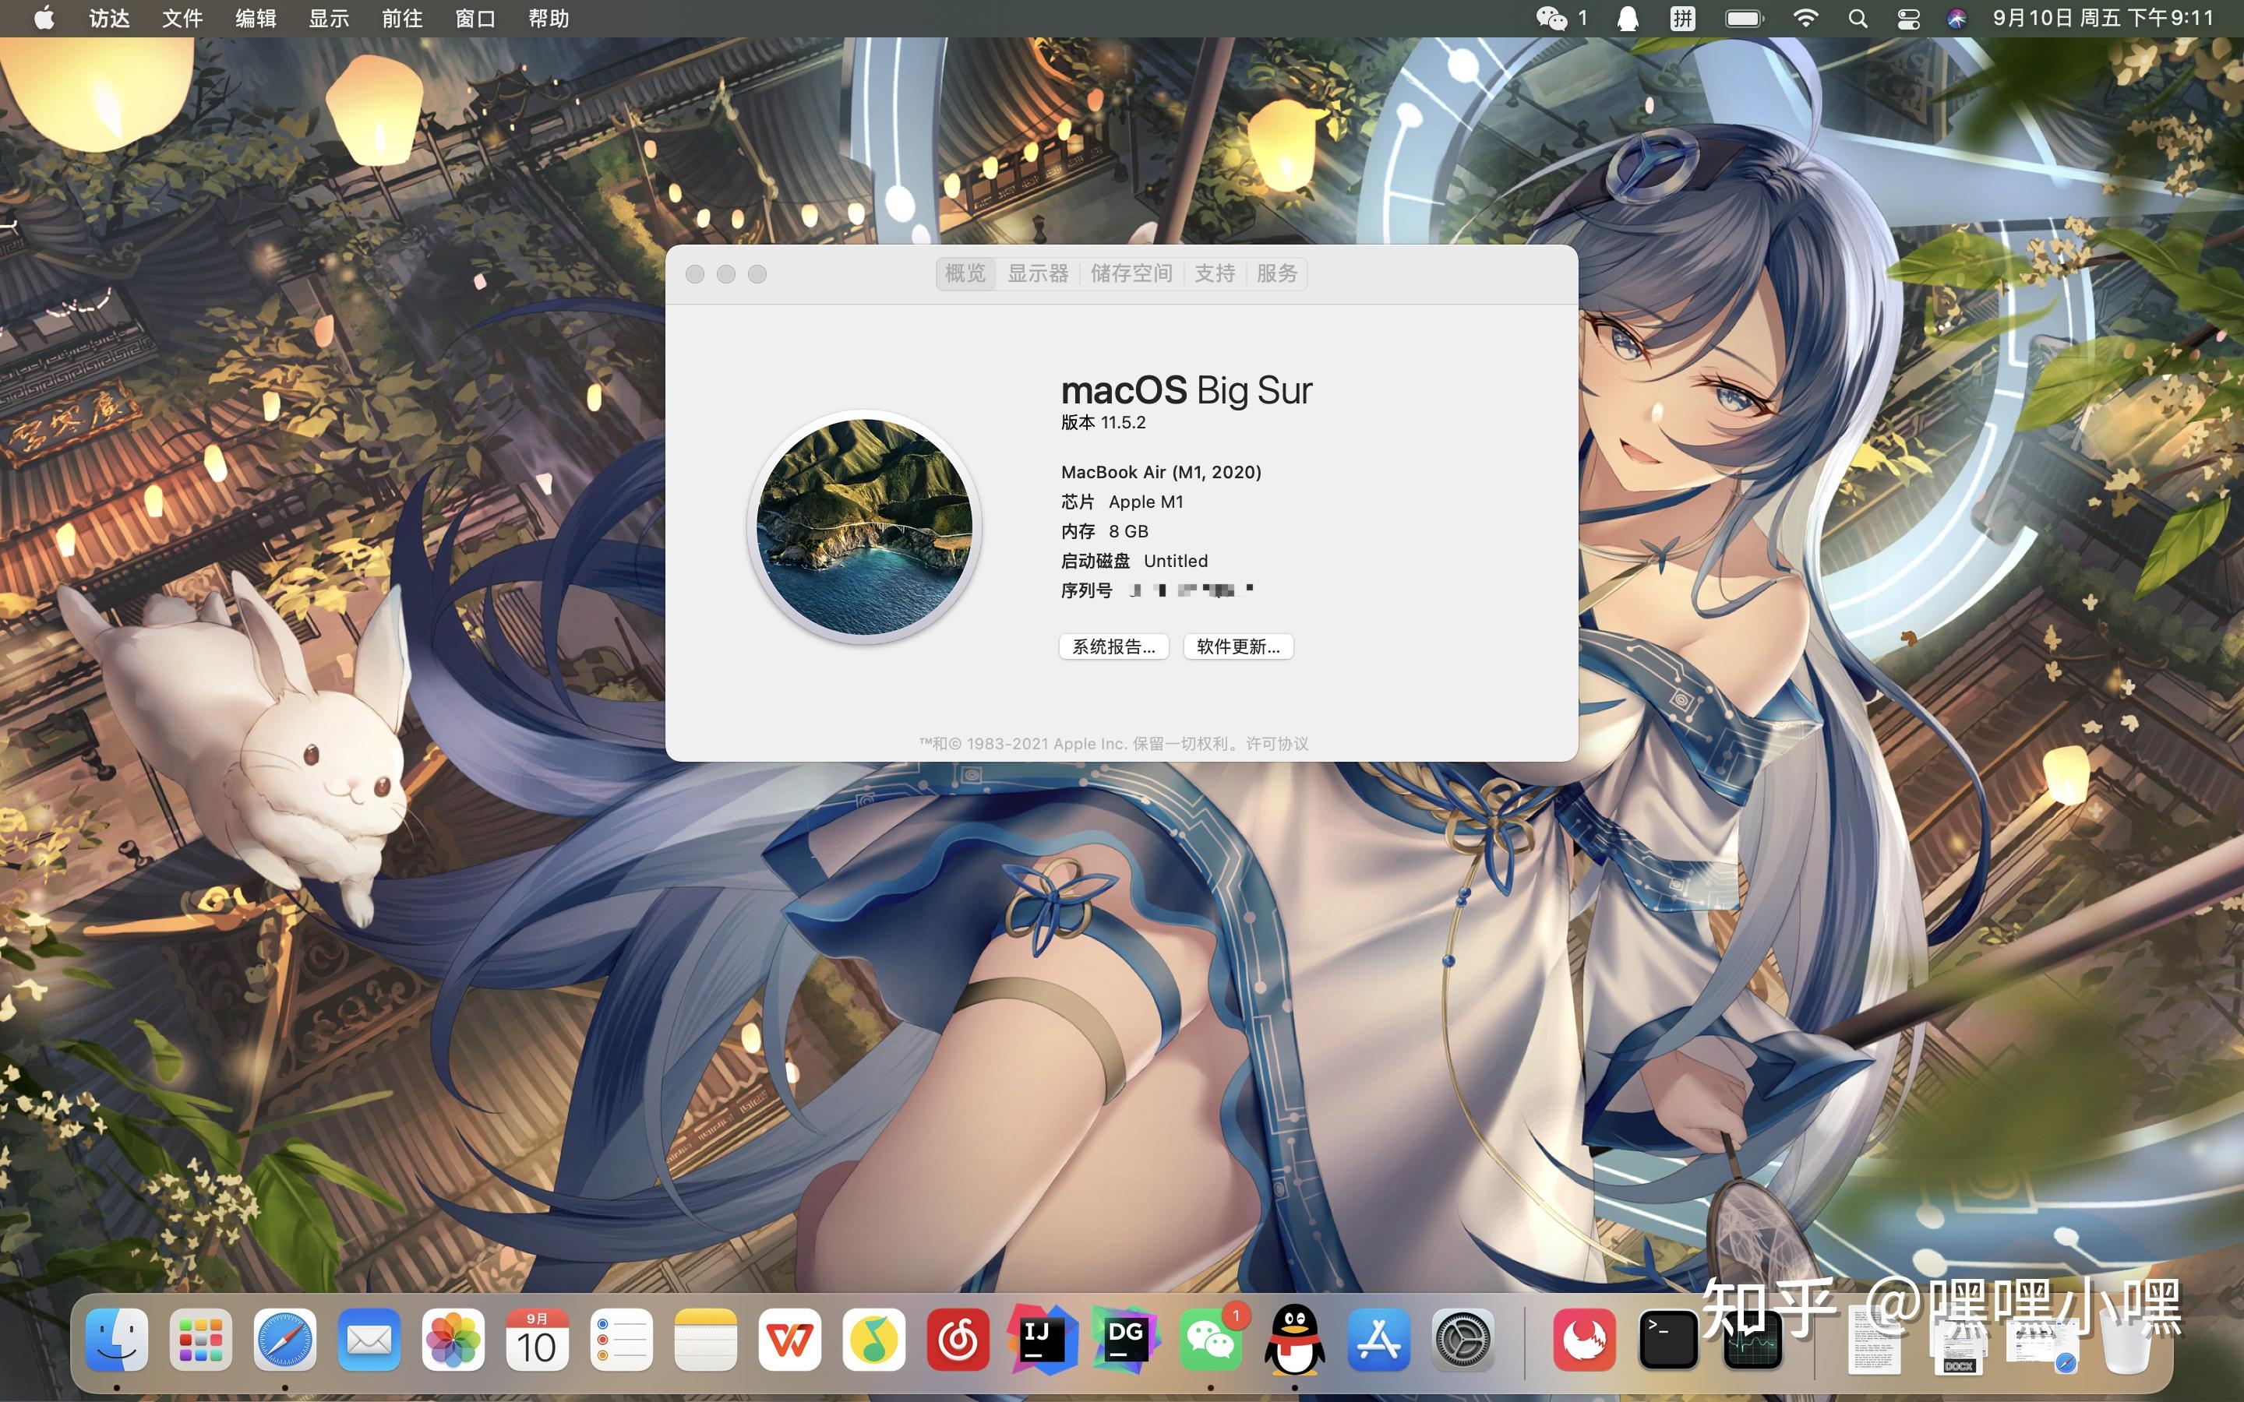Open WeChat with badge in the Dock

click(x=1210, y=1339)
